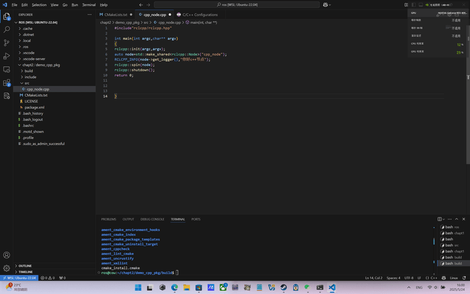Click the command center search field

coord(237,5)
